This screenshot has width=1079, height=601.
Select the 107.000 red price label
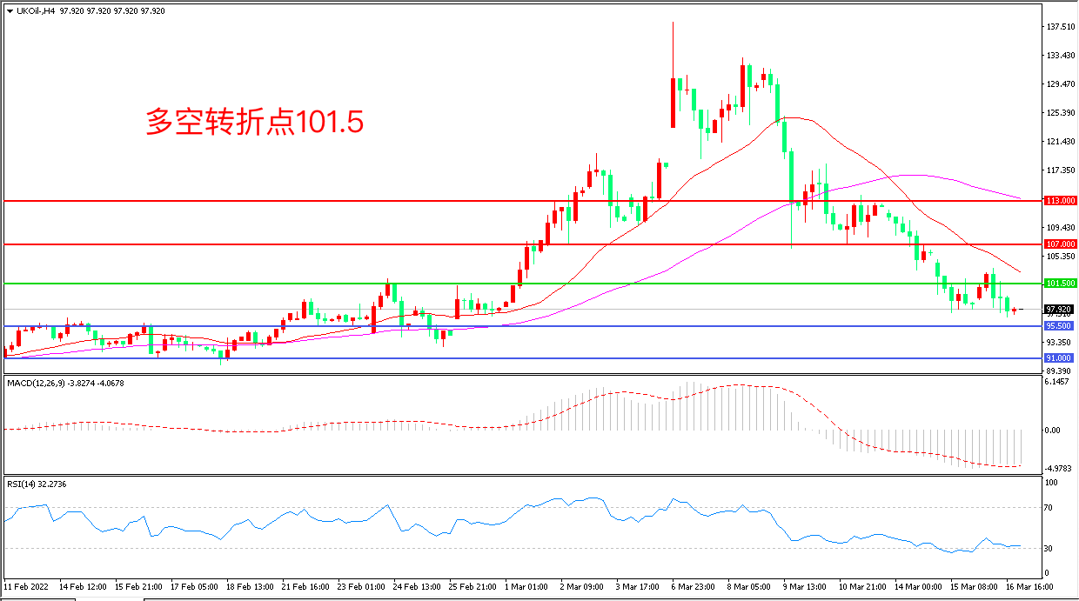pyautogui.click(x=1058, y=244)
